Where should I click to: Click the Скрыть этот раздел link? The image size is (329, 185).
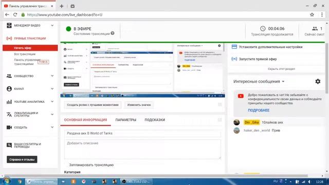281,69
